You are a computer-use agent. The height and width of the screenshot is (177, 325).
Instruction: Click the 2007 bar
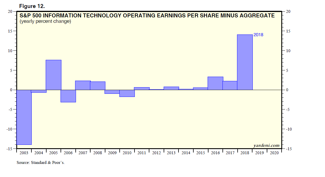click(x=83, y=85)
